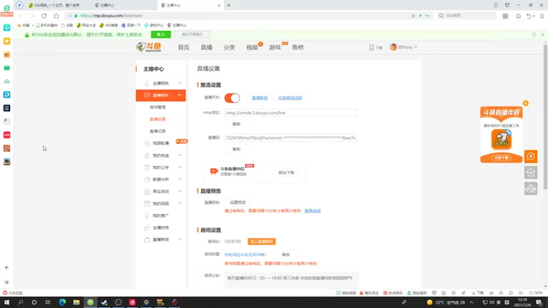Viewport: 548px width, 308px height.
Task: Click the orange play floating button
Action: pos(530,157)
